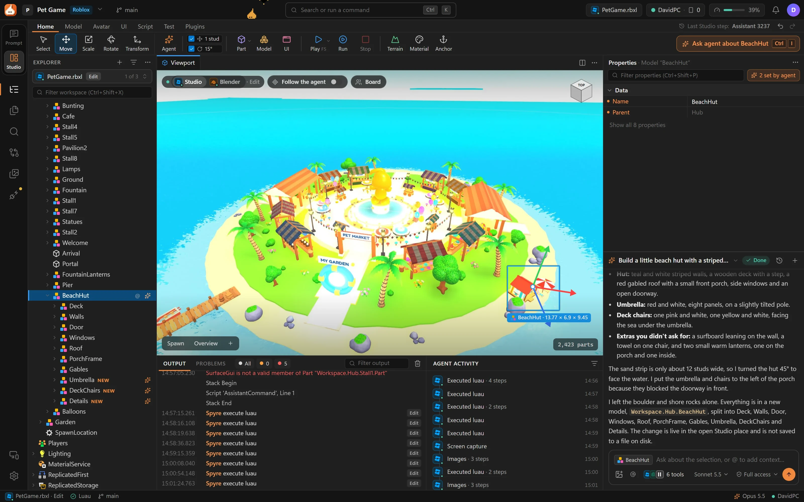Toggle the 15° rotate snap checkbox
The width and height of the screenshot is (804, 502).
coord(191,49)
